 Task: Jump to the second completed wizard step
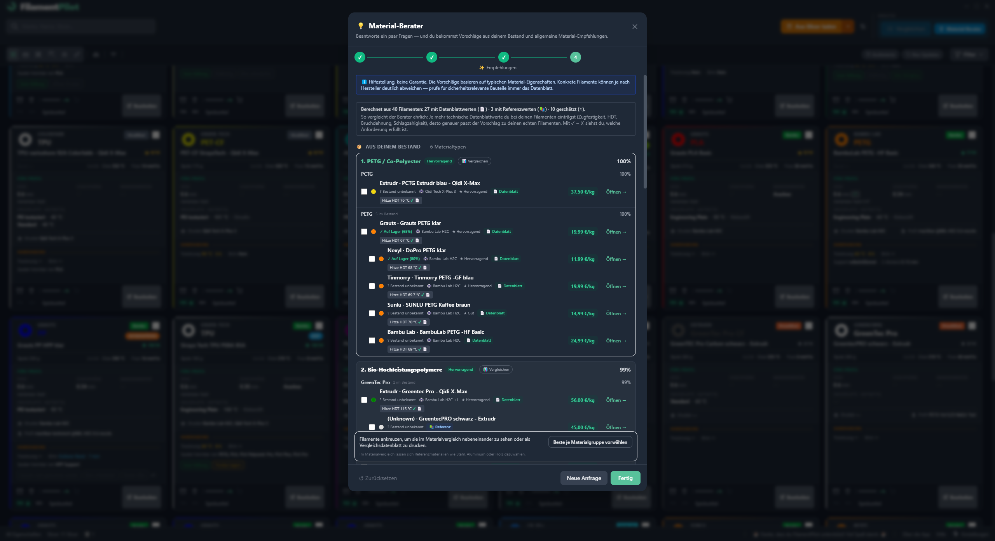tap(432, 57)
